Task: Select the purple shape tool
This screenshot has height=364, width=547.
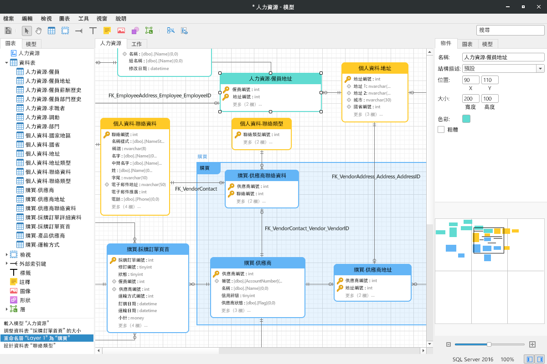Action: (135, 30)
